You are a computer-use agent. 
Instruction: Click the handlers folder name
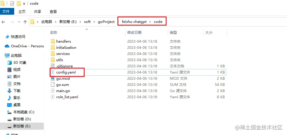pyautogui.click(x=64, y=41)
